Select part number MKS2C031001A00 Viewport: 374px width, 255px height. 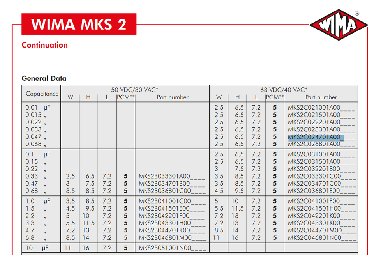[314, 154]
